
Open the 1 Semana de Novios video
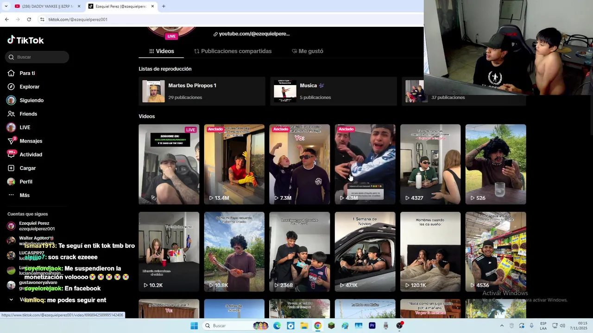365,252
